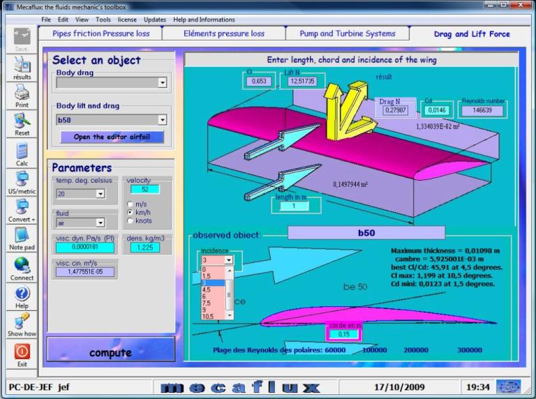Click the b50 observed object button
This screenshot has height=399, width=536.
pos(366,233)
